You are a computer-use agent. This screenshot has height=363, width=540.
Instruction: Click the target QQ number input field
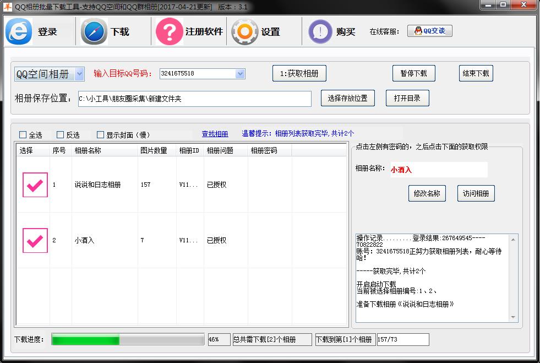click(x=198, y=73)
